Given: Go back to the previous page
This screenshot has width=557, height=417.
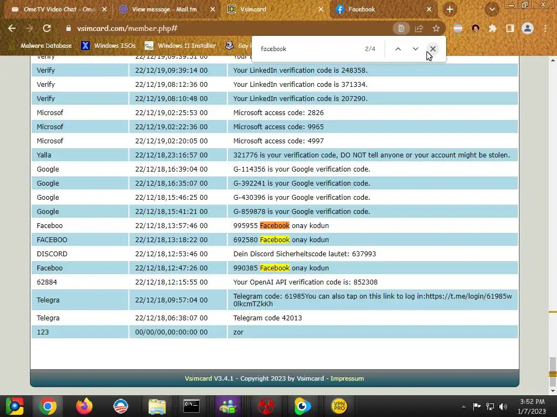Looking at the screenshot, I should click(12, 28).
